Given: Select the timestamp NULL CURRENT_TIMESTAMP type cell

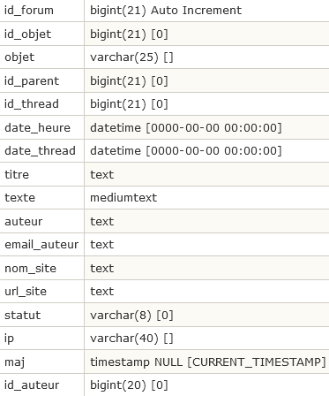Looking at the screenshot, I should point(208,362).
